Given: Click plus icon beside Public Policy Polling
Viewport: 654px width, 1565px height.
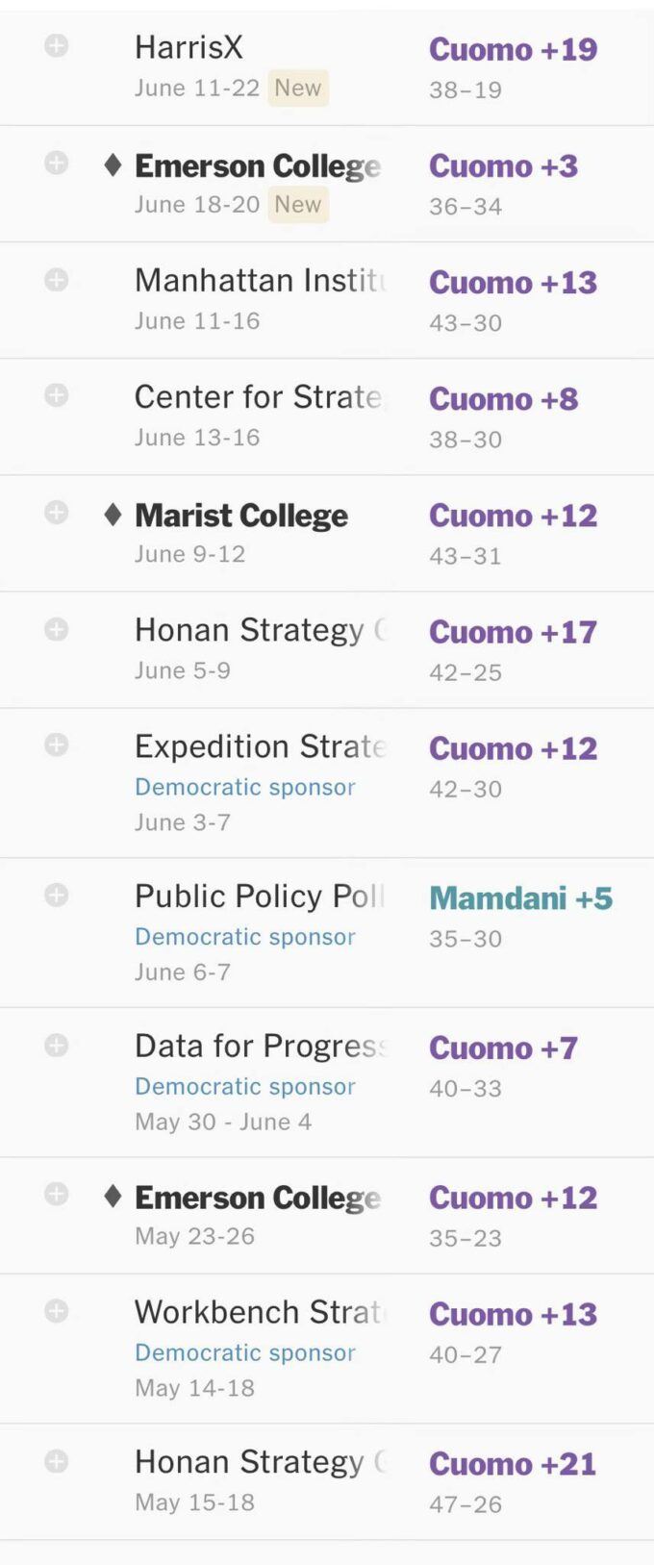Looking at the screenshot, I should tap(57, 895).
